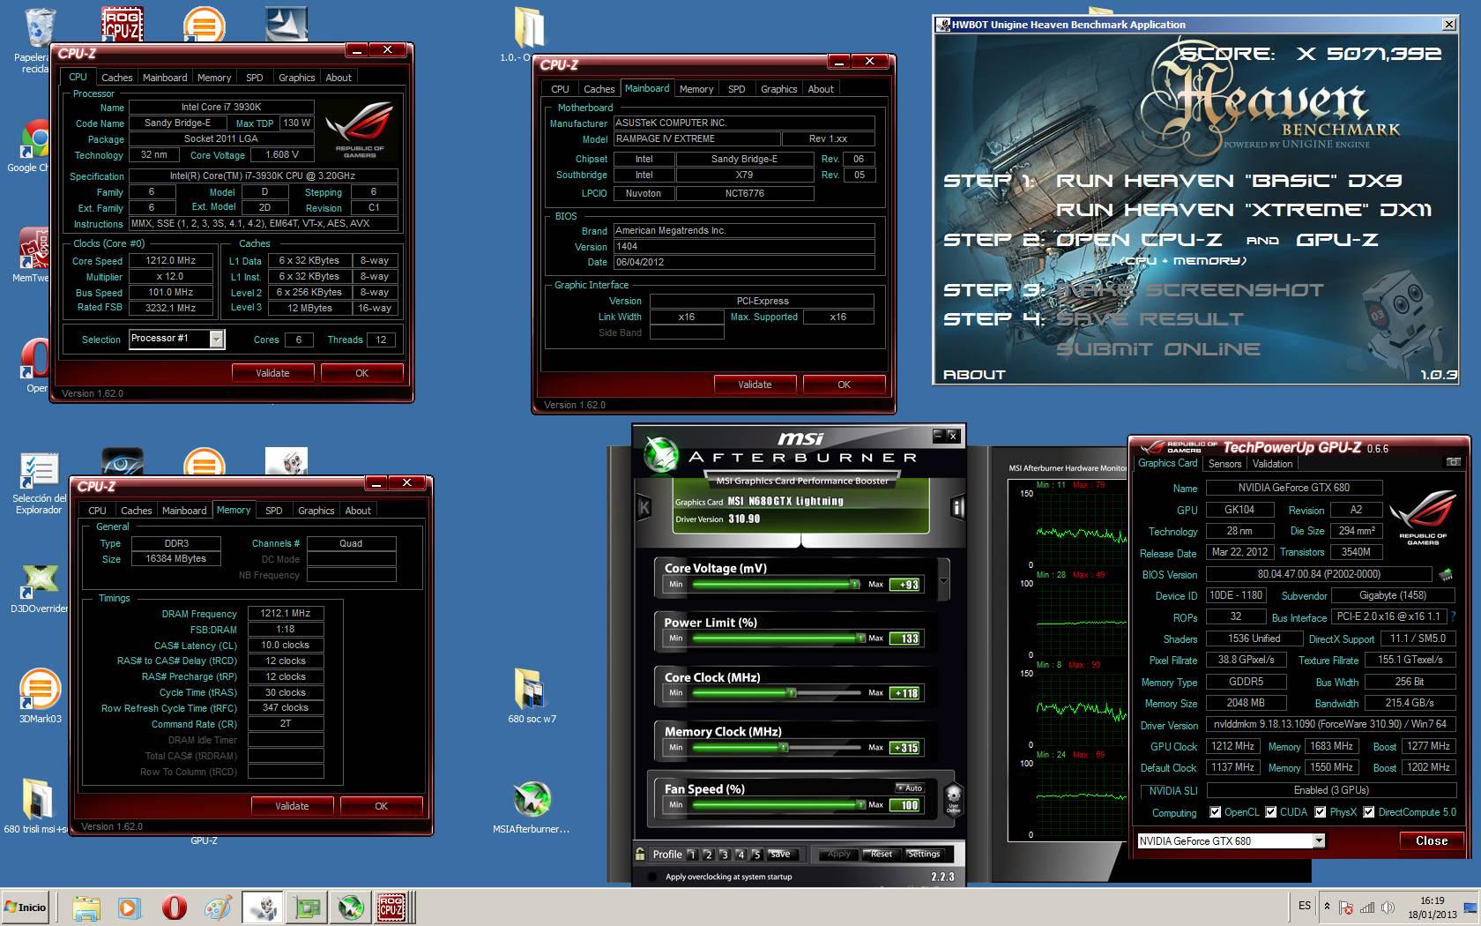The width and height of the screenshot is (1481, 926).
Task: Click Validate in the CPU tab window
Action: 272,373
